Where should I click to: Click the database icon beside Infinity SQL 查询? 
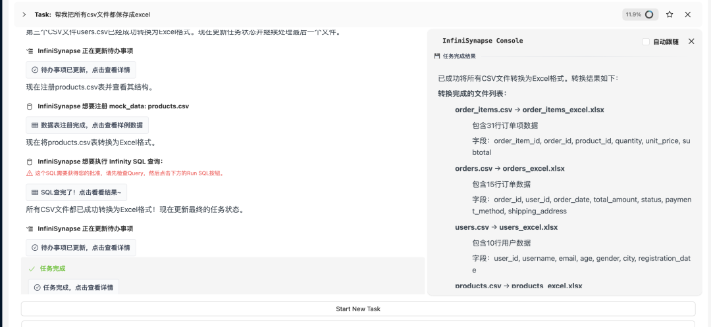coord(30,162)
